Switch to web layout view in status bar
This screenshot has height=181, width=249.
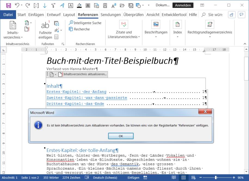tap(193, 177)
